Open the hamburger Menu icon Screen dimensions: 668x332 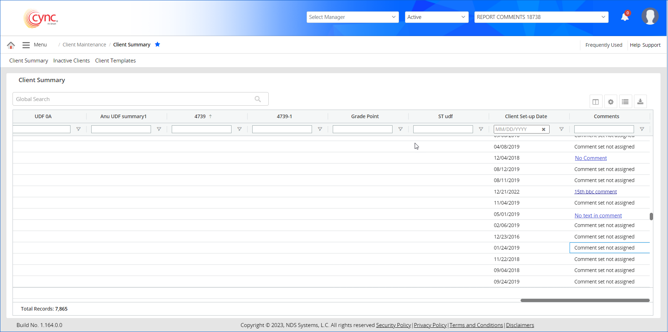[x=26, y=45]
